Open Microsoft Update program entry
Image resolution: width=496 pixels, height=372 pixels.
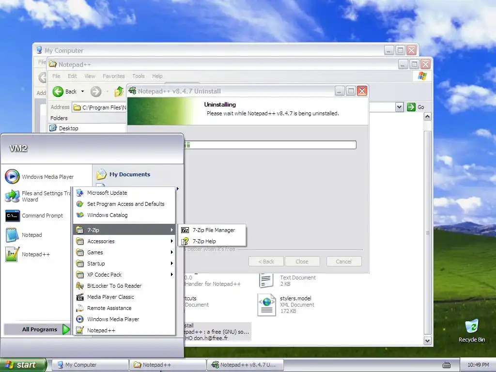pos(124,193)
